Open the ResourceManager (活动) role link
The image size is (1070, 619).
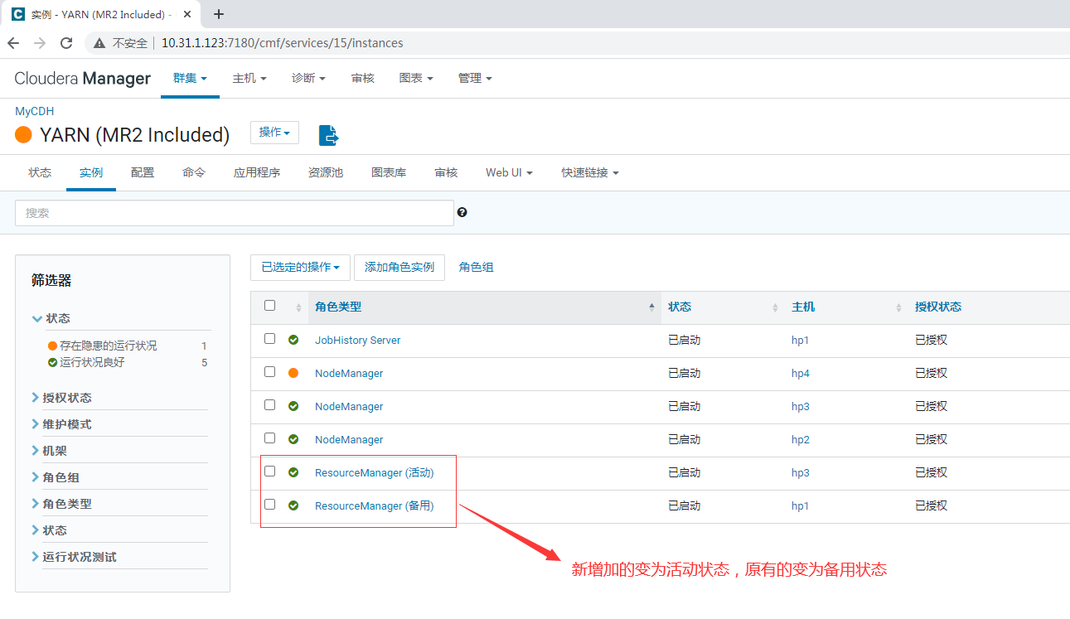[x=375, y=472]
